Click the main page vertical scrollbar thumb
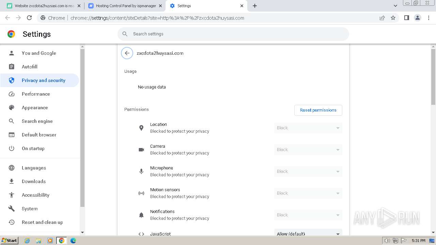This screenshot has height=245, width=436. pos(433,77)
